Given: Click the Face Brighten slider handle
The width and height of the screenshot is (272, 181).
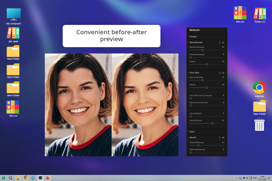Looking at the screenshot, I should coord(191,116).
